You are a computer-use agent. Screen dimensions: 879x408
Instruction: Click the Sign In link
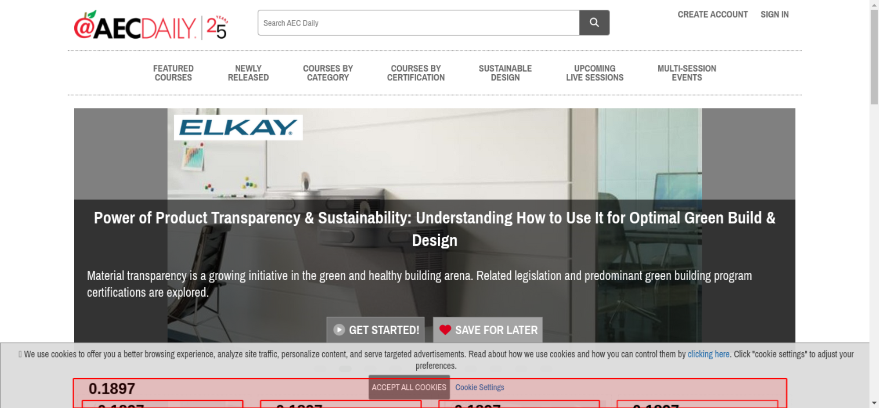(774, 14)
